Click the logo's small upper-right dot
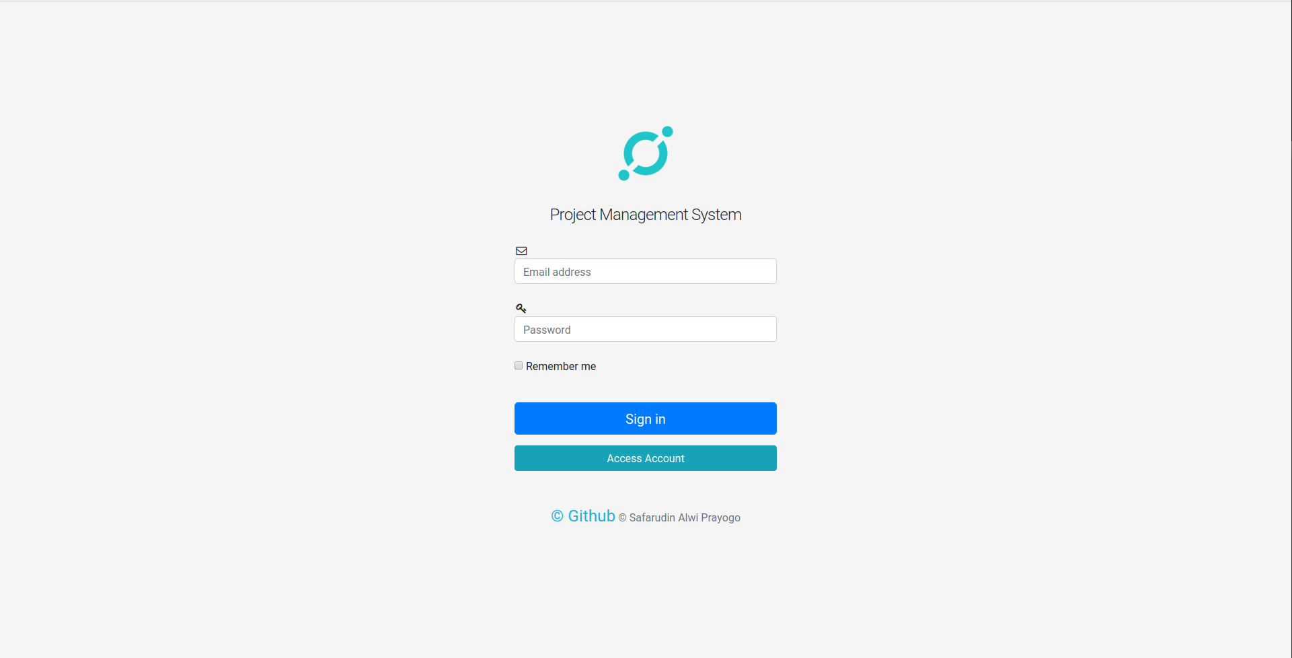 pos(667,132)
